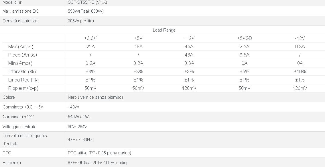The image size is (325, 167).
Task: Click the 550W(Peak 600W) value
Action: pyautogui.click(x=86, y=11)
